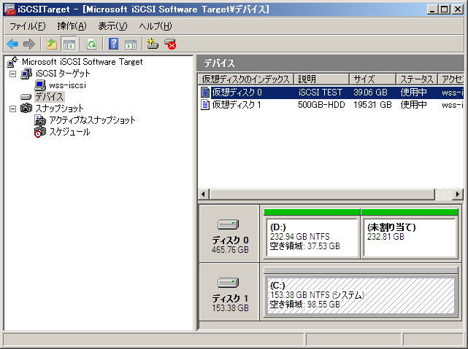Click the (C:) 153.38 GB NTFS partition
The image size is (468, 349).
pos(361,295)
